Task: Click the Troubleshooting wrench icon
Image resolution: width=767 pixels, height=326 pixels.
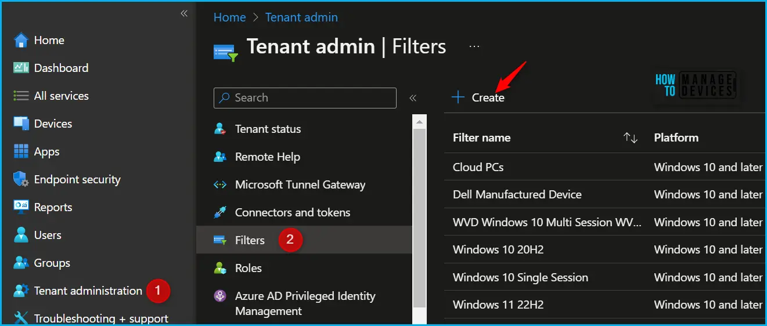Action: pyautogui.click(x=21, y=318)
